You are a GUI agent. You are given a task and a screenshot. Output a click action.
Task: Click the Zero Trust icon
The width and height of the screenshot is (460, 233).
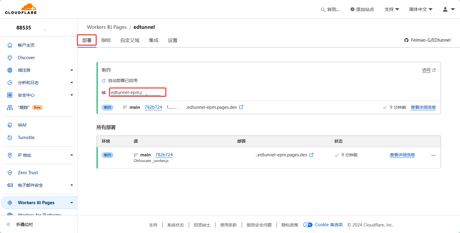click(10, 173)
